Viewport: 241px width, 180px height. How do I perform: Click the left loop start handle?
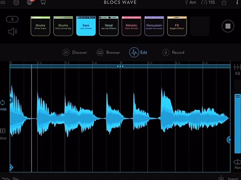point(11,100)
